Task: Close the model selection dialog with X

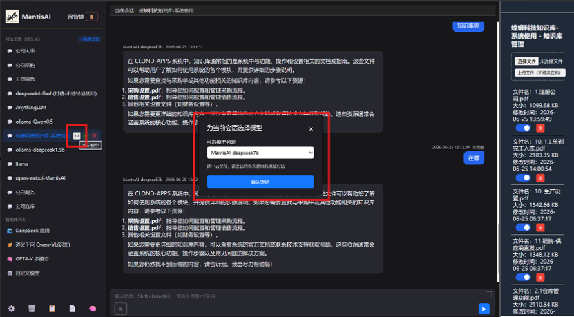Action: pyautogui.click(x=311, y=129)
